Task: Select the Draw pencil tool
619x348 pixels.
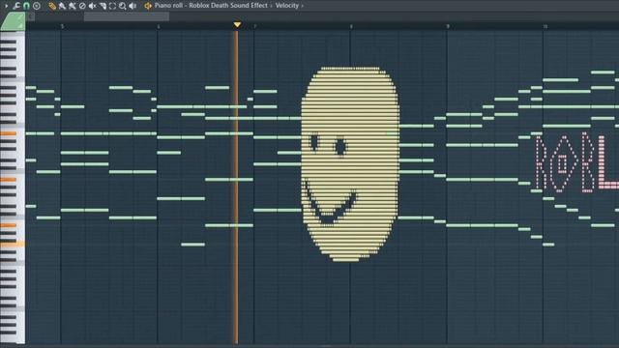Action: [52, 6]
